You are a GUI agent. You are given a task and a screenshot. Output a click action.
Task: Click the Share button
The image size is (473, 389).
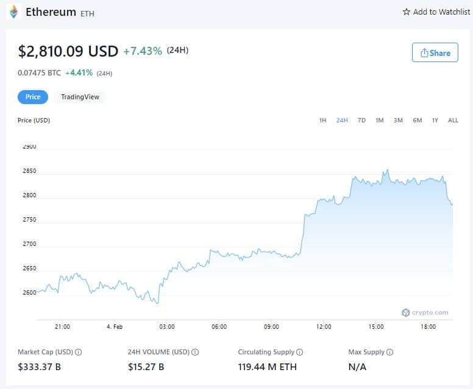click(435, 52)
